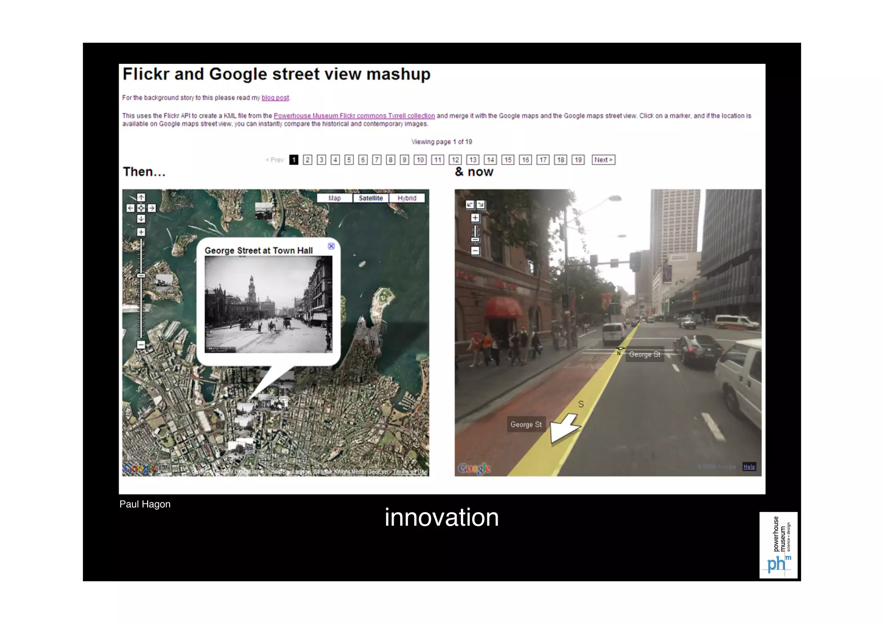
Task: Go to page 2
Action: pyautogui.click(x=307, y=160)
